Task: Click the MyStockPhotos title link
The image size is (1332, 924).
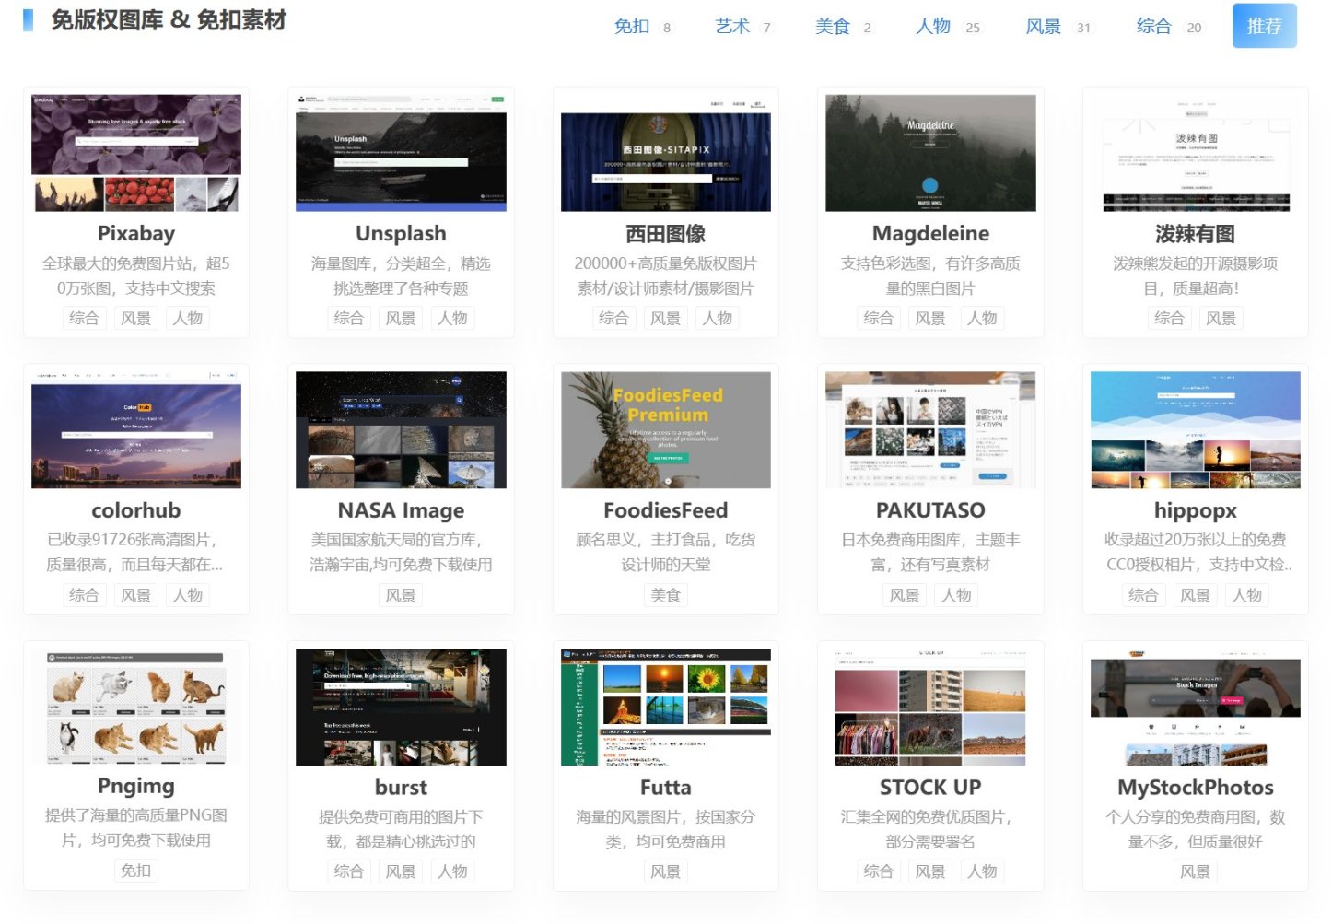Action: [x=1196, y=787]
